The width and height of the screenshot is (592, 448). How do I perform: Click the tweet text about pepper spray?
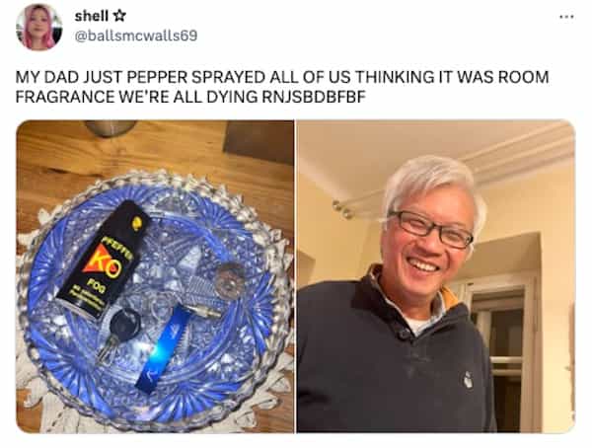(281, 87)
